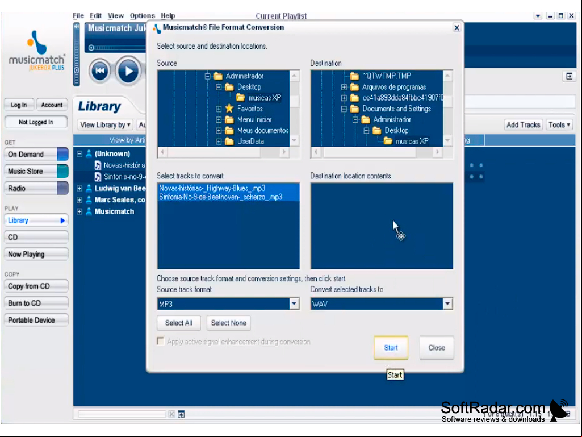The image size is (582, 437).
Task: Expand the Favoritos folder in Source tree
Action: pos(219,109)
